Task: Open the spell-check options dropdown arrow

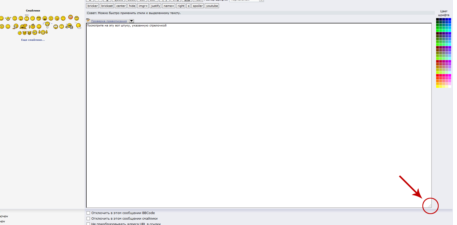Action: tap(132, 21)
